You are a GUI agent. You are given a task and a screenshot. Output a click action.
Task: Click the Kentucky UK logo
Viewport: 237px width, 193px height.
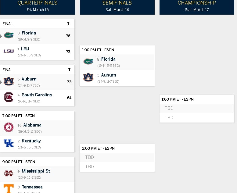pos(9,143)
